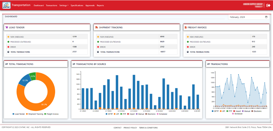Toggle Shipment Tracking legend in donut chart
The image size is (273, 131).
(x=35, y=114)
